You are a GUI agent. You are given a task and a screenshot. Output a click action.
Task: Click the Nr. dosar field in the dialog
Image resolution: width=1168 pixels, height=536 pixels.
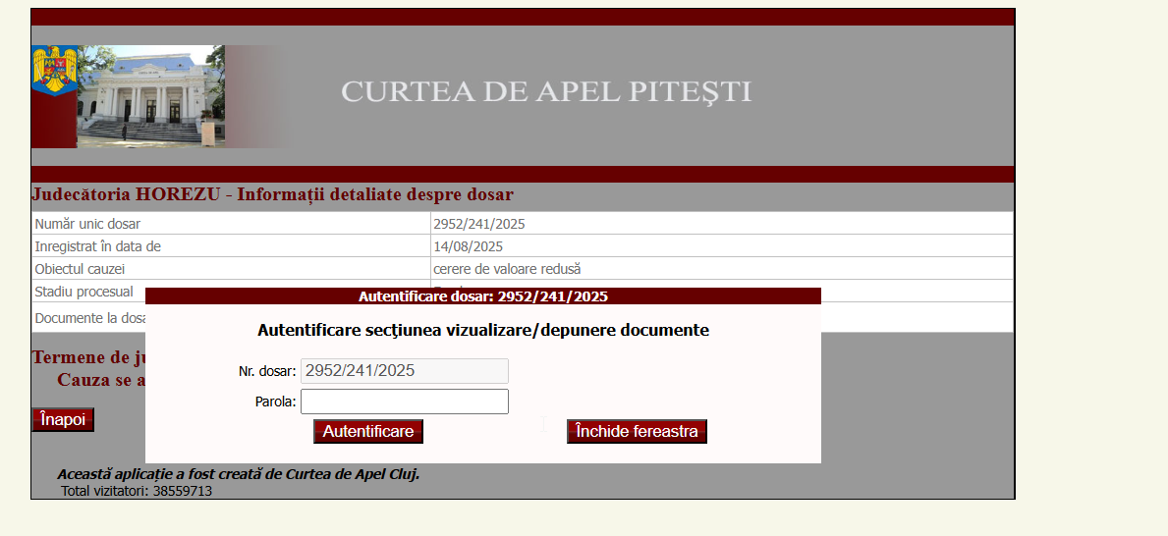point(404,371)
